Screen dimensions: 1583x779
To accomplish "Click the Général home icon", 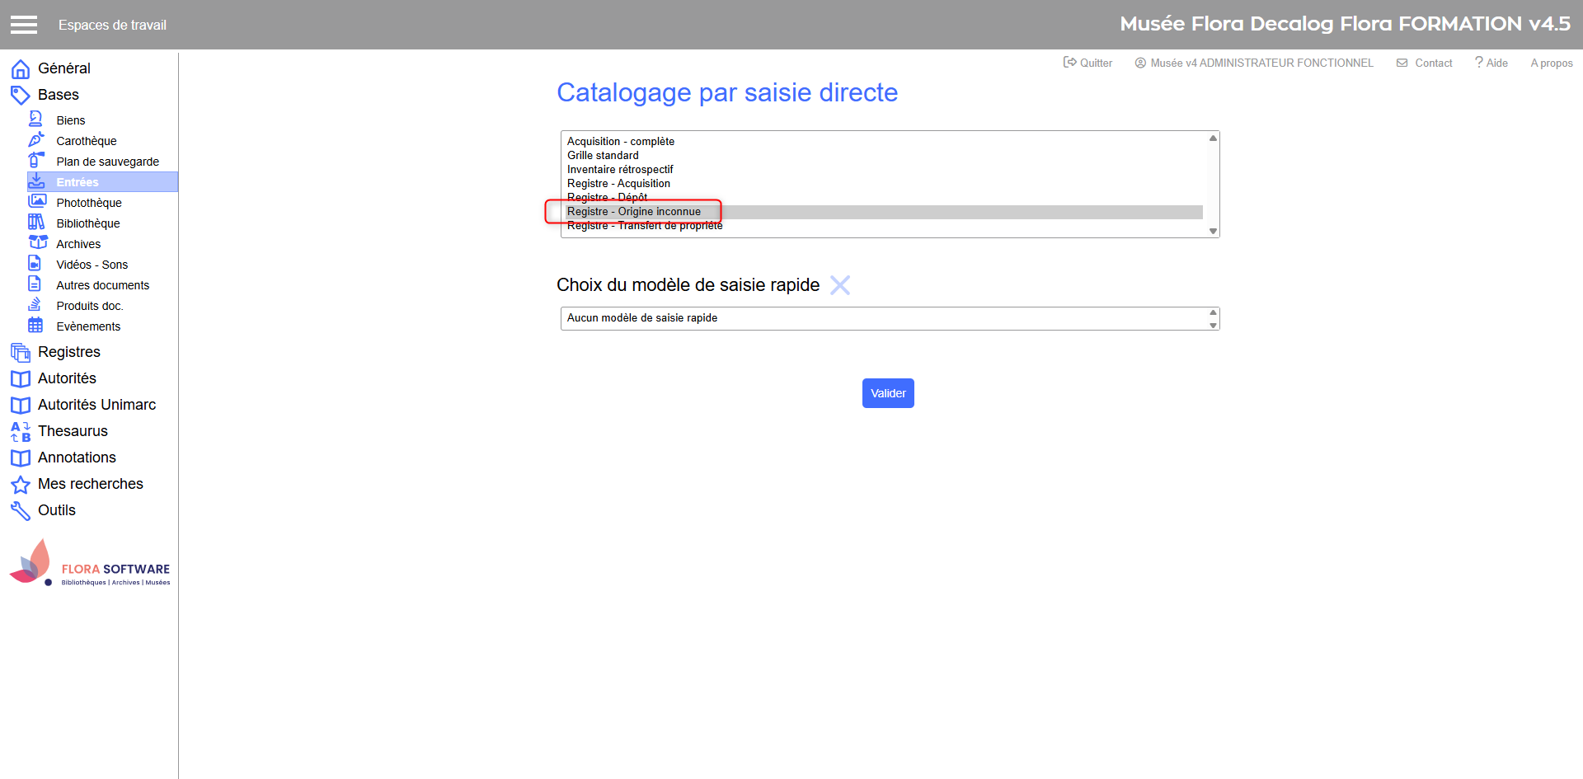I will 21,69.
